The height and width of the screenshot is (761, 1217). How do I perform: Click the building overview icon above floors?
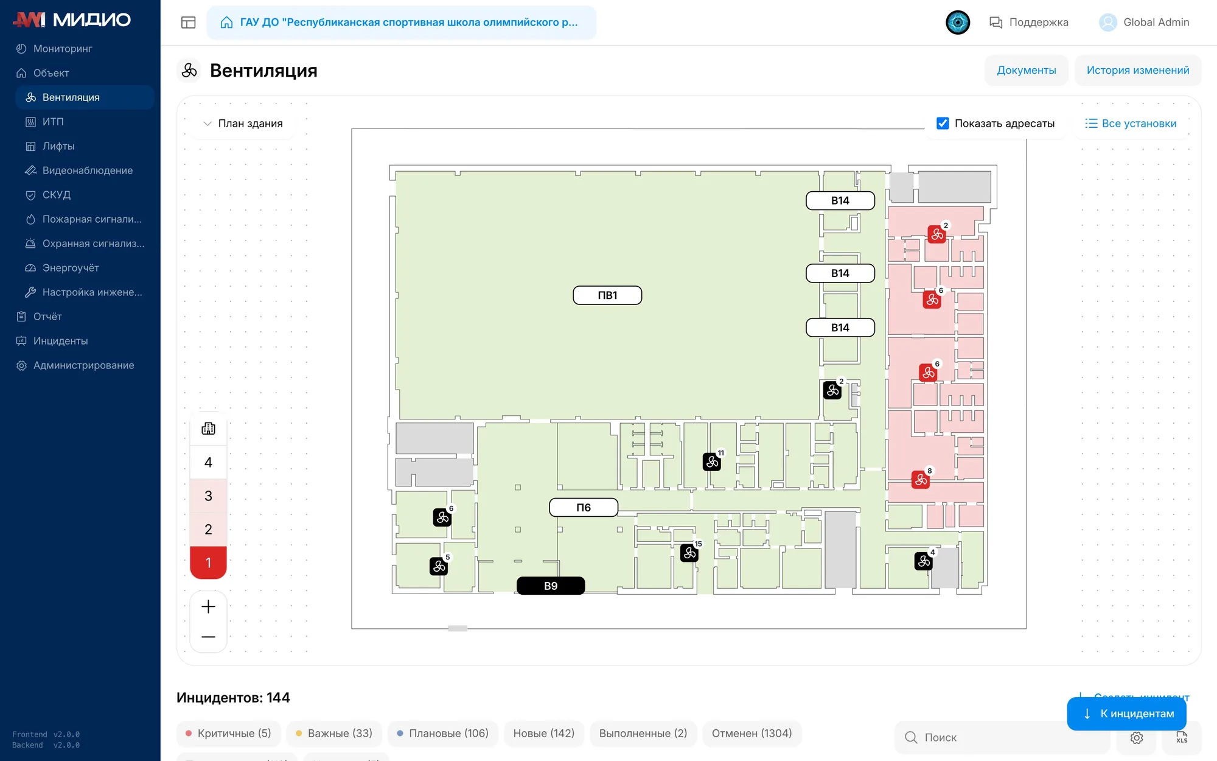click(x=208, y=429)
